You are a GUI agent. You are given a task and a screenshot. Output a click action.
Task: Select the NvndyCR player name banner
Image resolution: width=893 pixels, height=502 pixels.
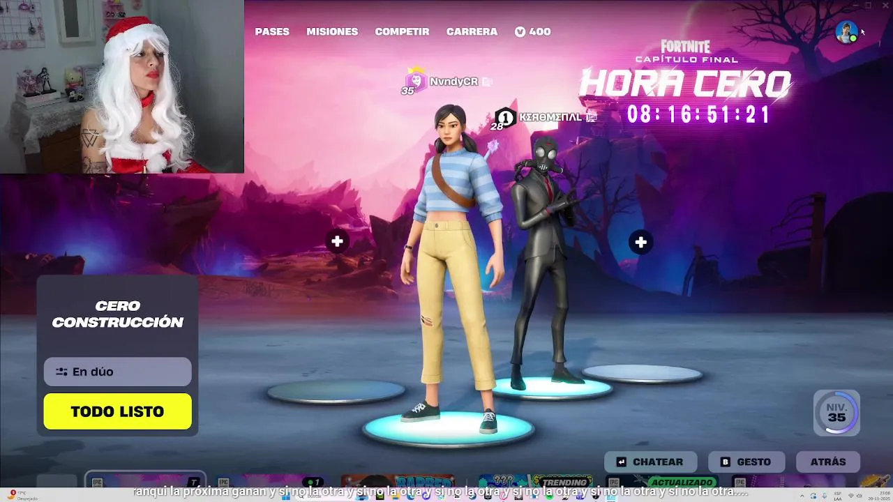pyautogui.click(x=454, y=82)
